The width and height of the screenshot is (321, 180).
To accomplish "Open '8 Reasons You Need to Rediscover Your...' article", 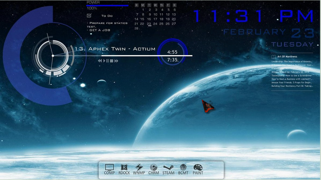I will tap(292, 65).
